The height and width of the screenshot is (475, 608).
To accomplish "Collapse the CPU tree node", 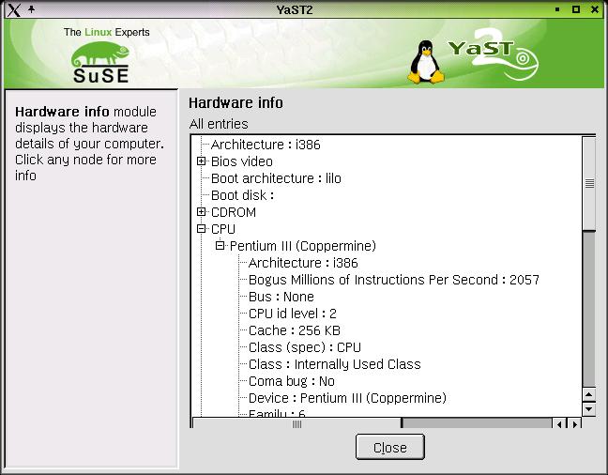I will (201, 229).
